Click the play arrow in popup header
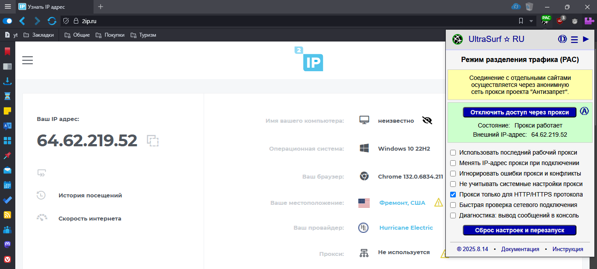Image resolution: width=597 pixels, height=269 pixels. click(x=586, y=39)
